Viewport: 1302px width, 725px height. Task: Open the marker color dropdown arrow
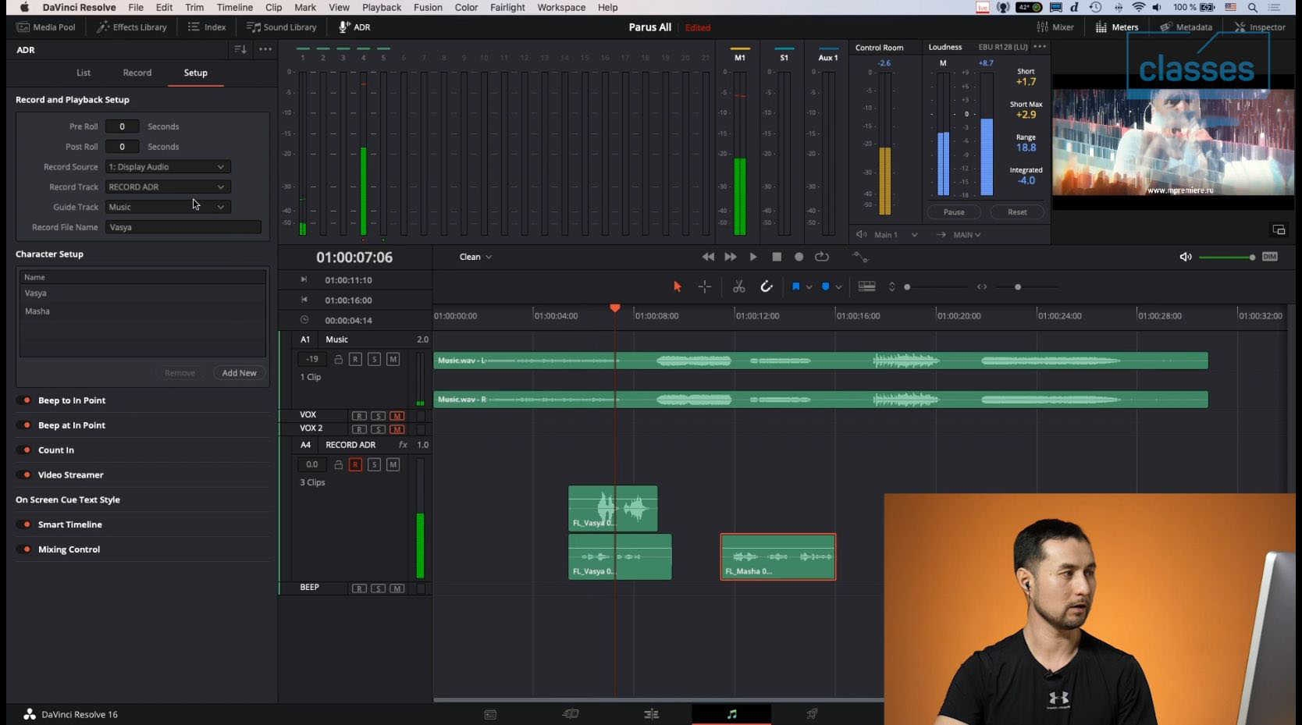click(838, 287)
